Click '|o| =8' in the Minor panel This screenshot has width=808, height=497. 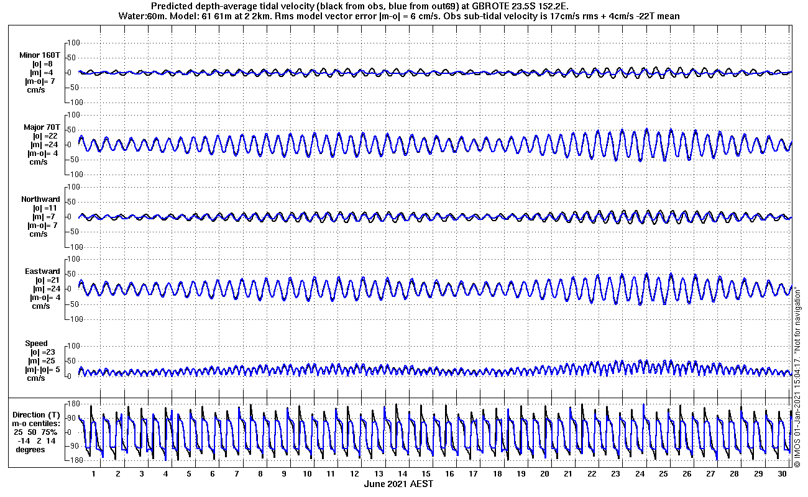point(43,64)
